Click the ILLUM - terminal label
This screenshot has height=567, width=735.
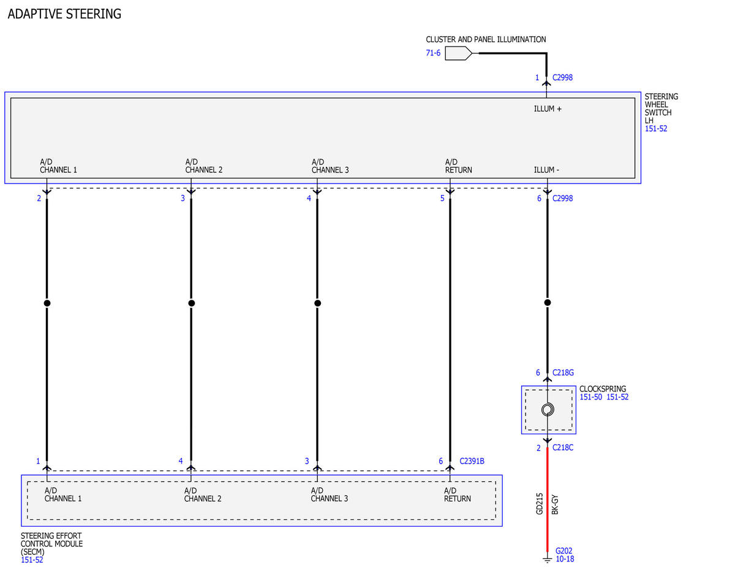(x=546, y=170)
